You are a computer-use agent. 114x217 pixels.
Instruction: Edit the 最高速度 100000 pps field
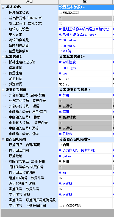point(85,68)
